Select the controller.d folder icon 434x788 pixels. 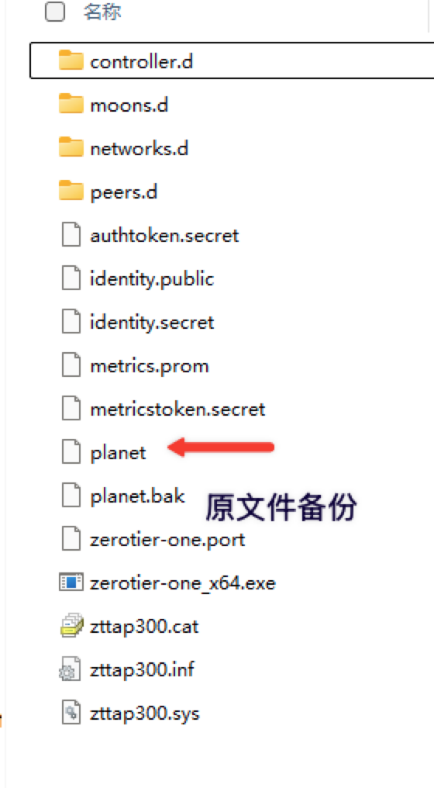click(71, 60)
